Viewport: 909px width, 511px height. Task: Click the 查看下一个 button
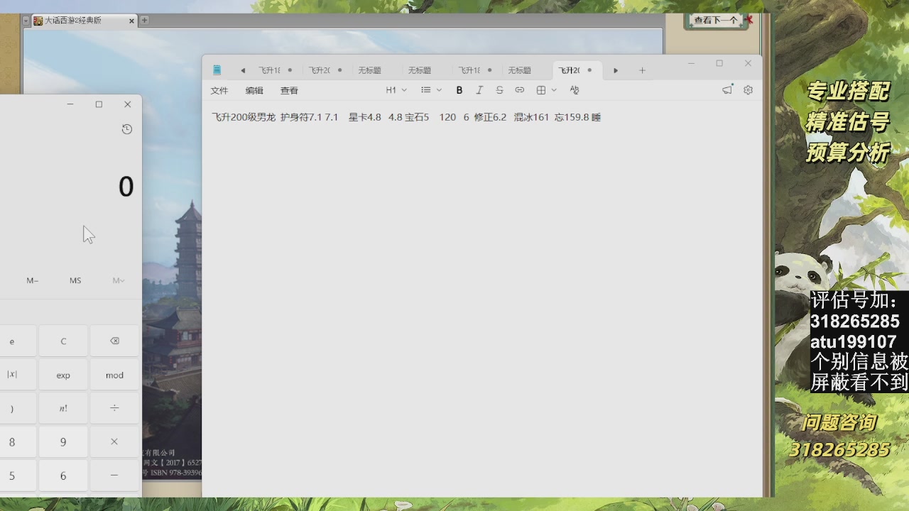tap(716, 21)
